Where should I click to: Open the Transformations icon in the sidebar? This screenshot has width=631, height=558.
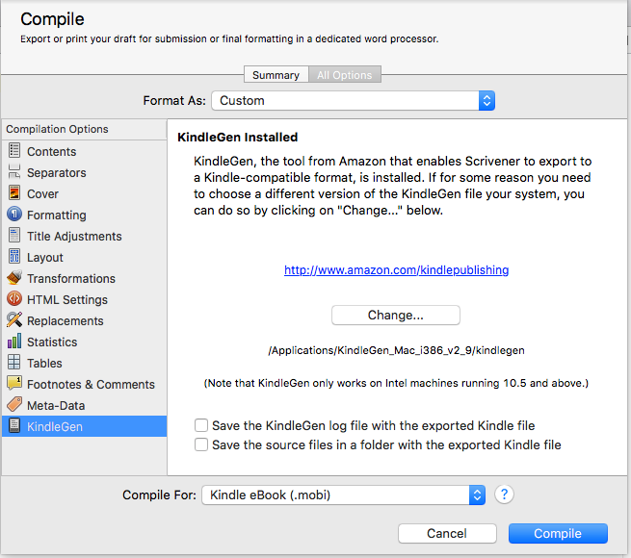pos(14,278)
